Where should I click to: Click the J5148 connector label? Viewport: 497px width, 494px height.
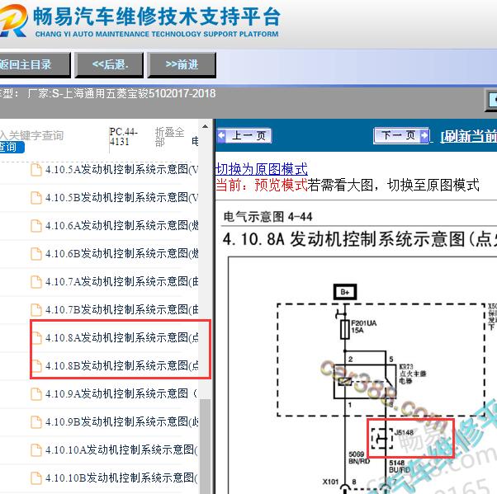click(404, 433)
